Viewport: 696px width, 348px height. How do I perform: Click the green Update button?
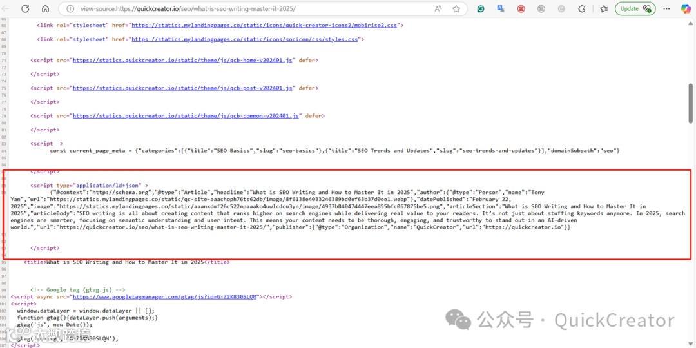635,9
